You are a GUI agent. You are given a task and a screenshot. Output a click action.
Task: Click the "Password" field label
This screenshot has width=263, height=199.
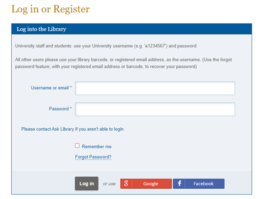pos(59,109)
